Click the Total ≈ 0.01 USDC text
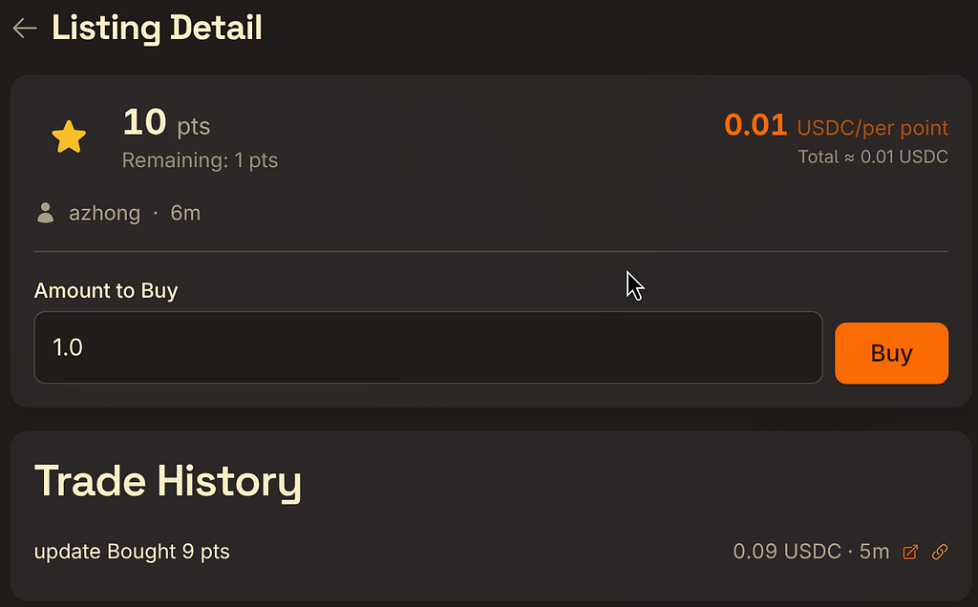This screenshot has width=978, height=607. 873,157
